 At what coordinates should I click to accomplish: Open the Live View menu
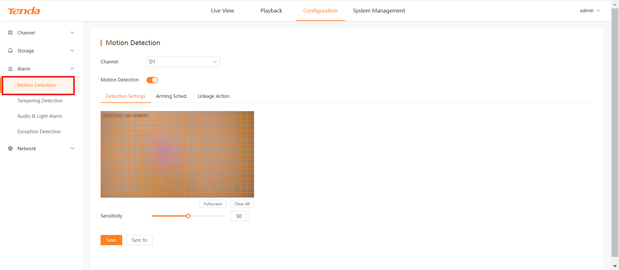tap(222, 11)
